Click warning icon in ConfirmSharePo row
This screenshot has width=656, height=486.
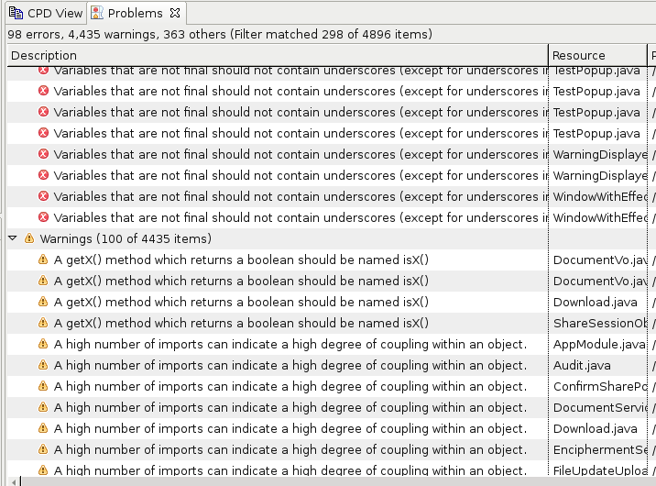tap(43, 386)
